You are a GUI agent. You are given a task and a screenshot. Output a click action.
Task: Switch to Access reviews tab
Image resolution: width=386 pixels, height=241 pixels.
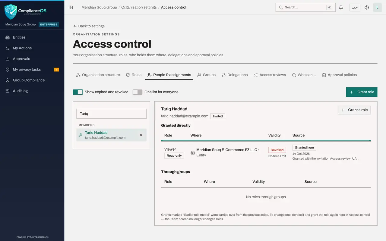[x=270, y=75]
